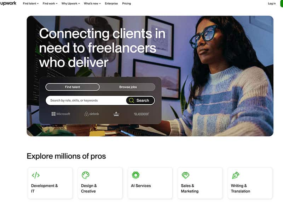Screen dimensions: 283x202
Task: Click the green Search button
Action: click(x=140, y=100)
